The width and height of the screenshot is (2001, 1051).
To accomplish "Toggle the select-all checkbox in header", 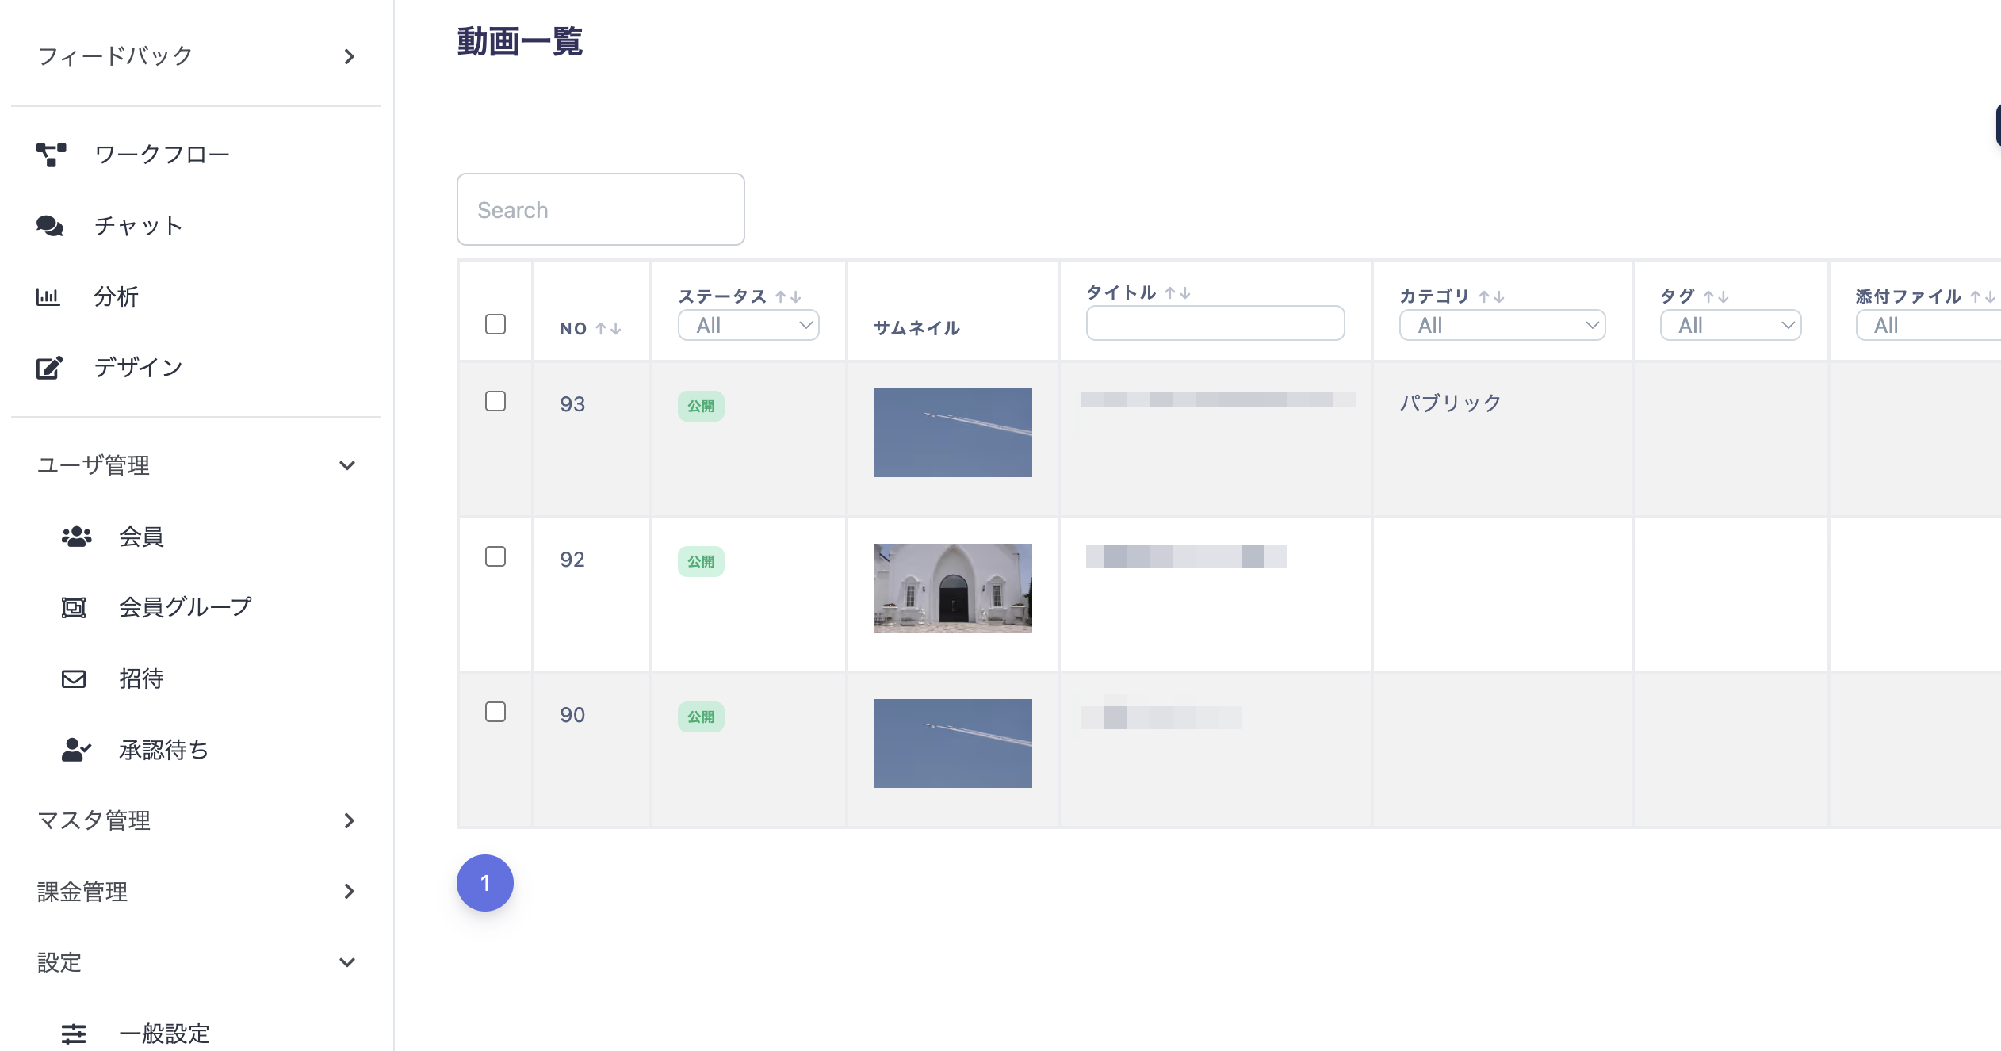I will pos(495,324).
